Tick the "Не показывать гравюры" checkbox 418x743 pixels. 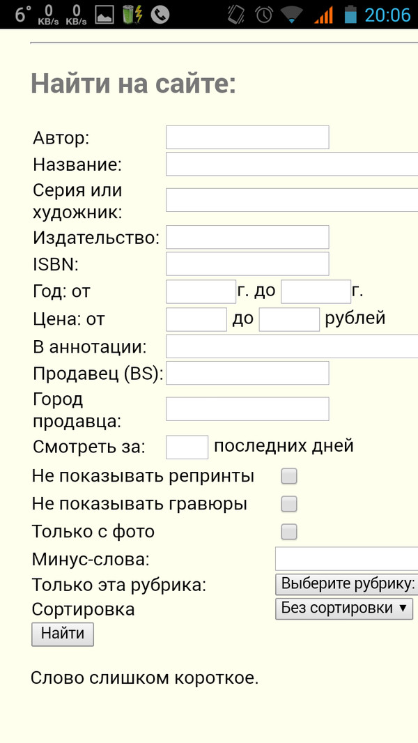tap(289, 504)
